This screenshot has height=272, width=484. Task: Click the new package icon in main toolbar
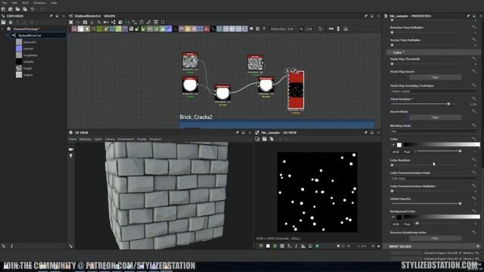[x=3, y=9]
